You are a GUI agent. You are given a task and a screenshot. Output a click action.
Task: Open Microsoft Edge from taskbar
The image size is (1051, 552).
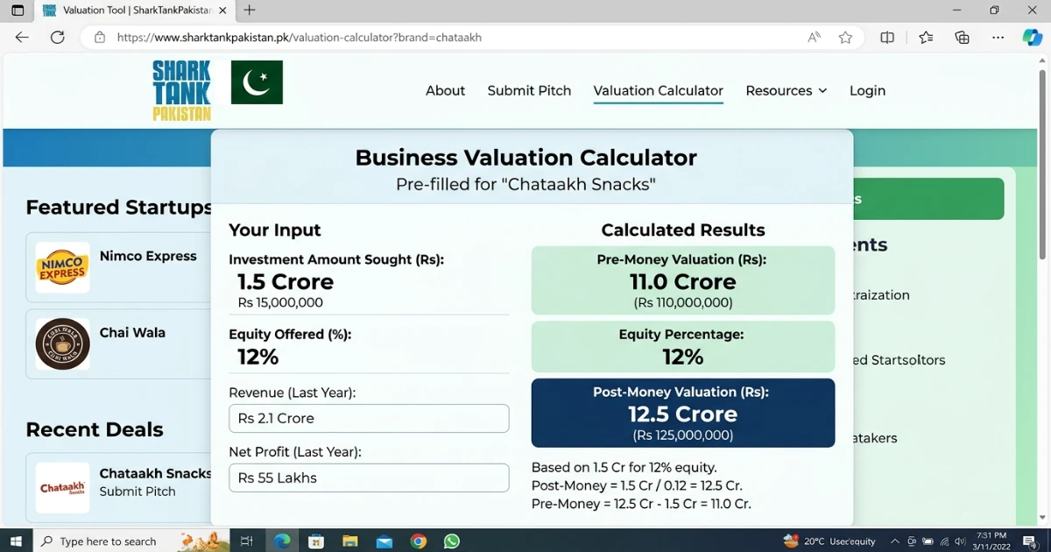click(x=282, y=541)
